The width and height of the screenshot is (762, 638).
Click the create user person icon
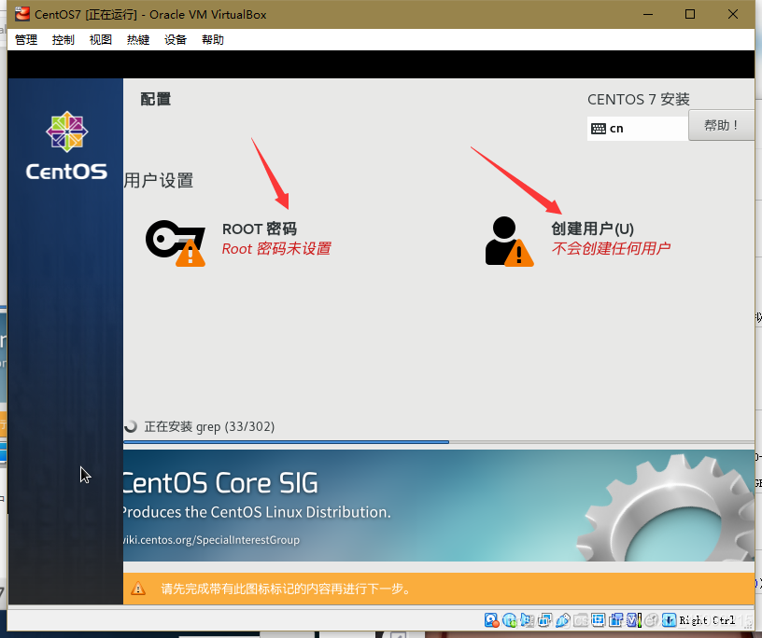point(509,242)
